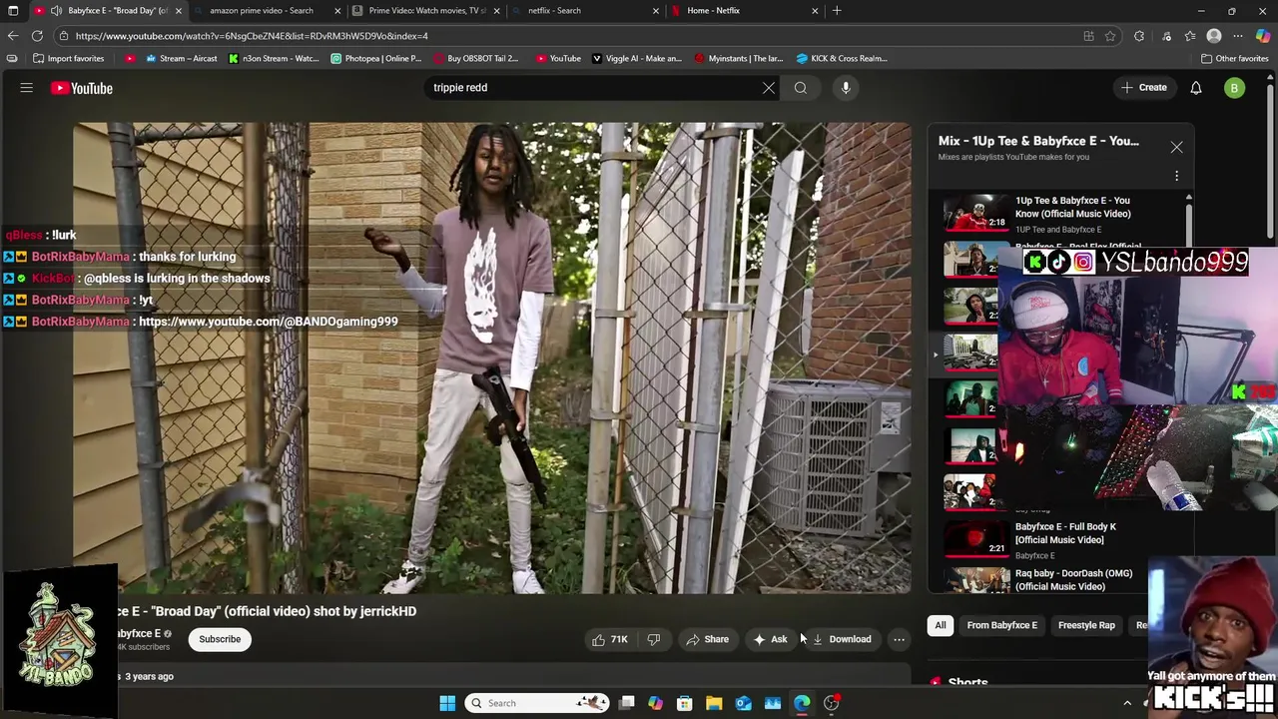The width and height of the screenshot is (1278, 719).
Task: Go back in the browser
Action: pos(12,36)
